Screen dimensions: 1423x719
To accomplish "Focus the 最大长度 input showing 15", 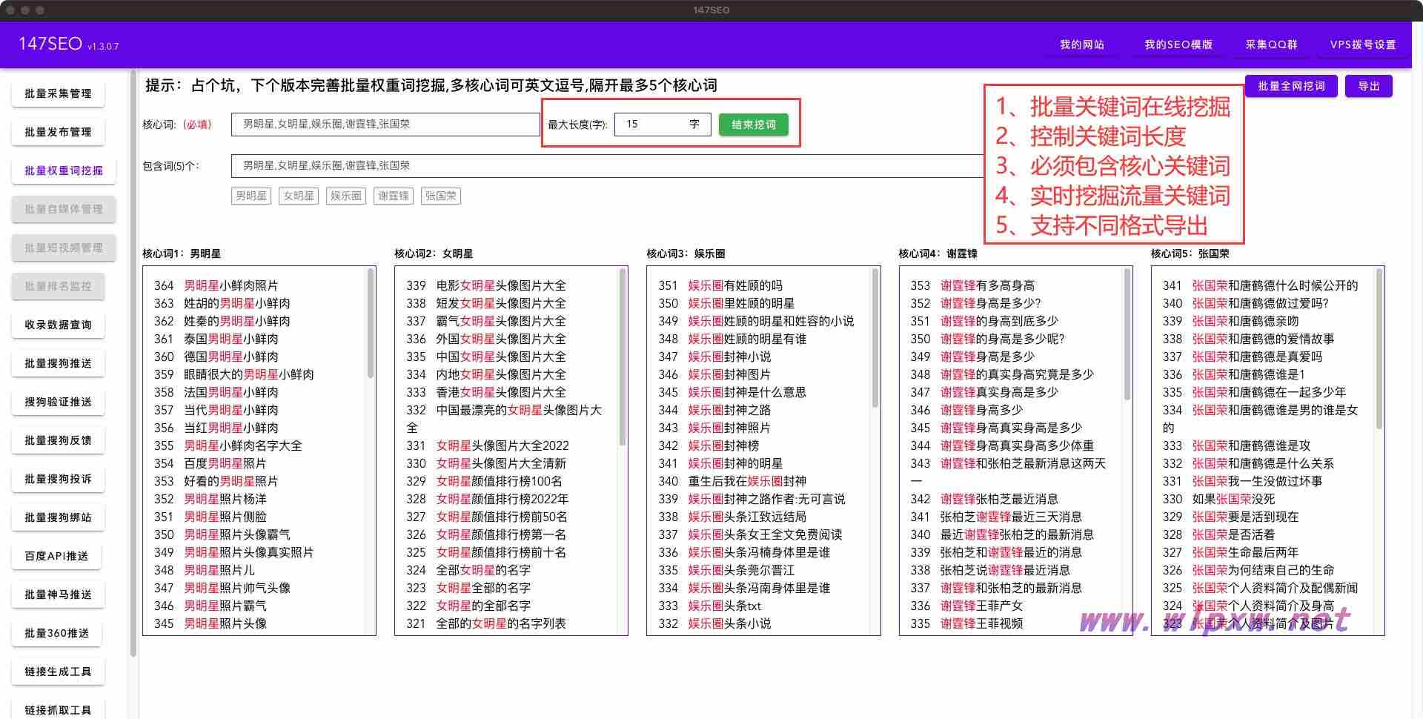I will [663, 125].
